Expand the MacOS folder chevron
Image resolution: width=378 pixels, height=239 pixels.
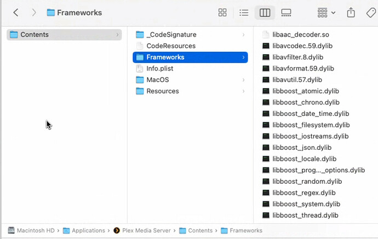click(x=243, y=80)
